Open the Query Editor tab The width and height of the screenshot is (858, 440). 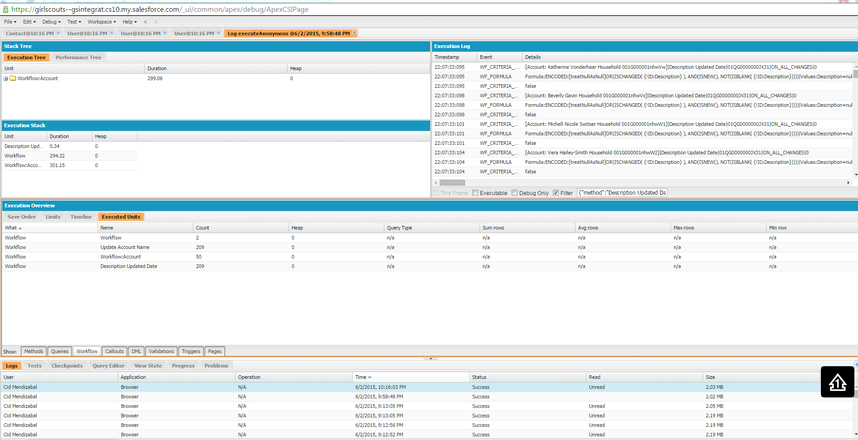pos(108,366)
